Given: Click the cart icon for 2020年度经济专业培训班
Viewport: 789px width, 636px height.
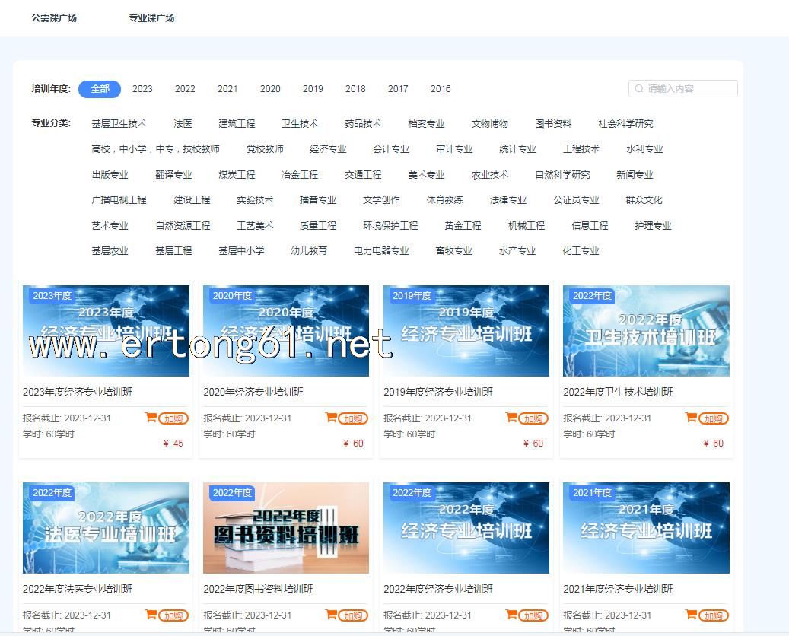Looking at the screenshot, I should (331, 418).
